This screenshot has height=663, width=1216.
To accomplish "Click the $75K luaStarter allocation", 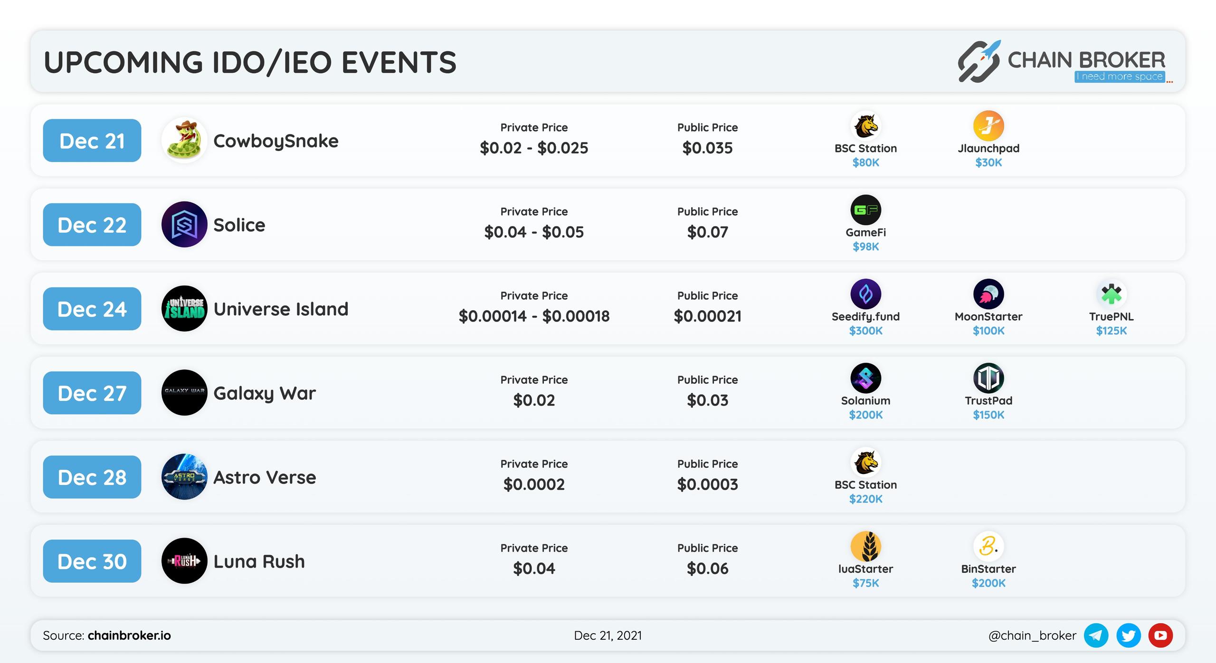I will coord(865,583).
